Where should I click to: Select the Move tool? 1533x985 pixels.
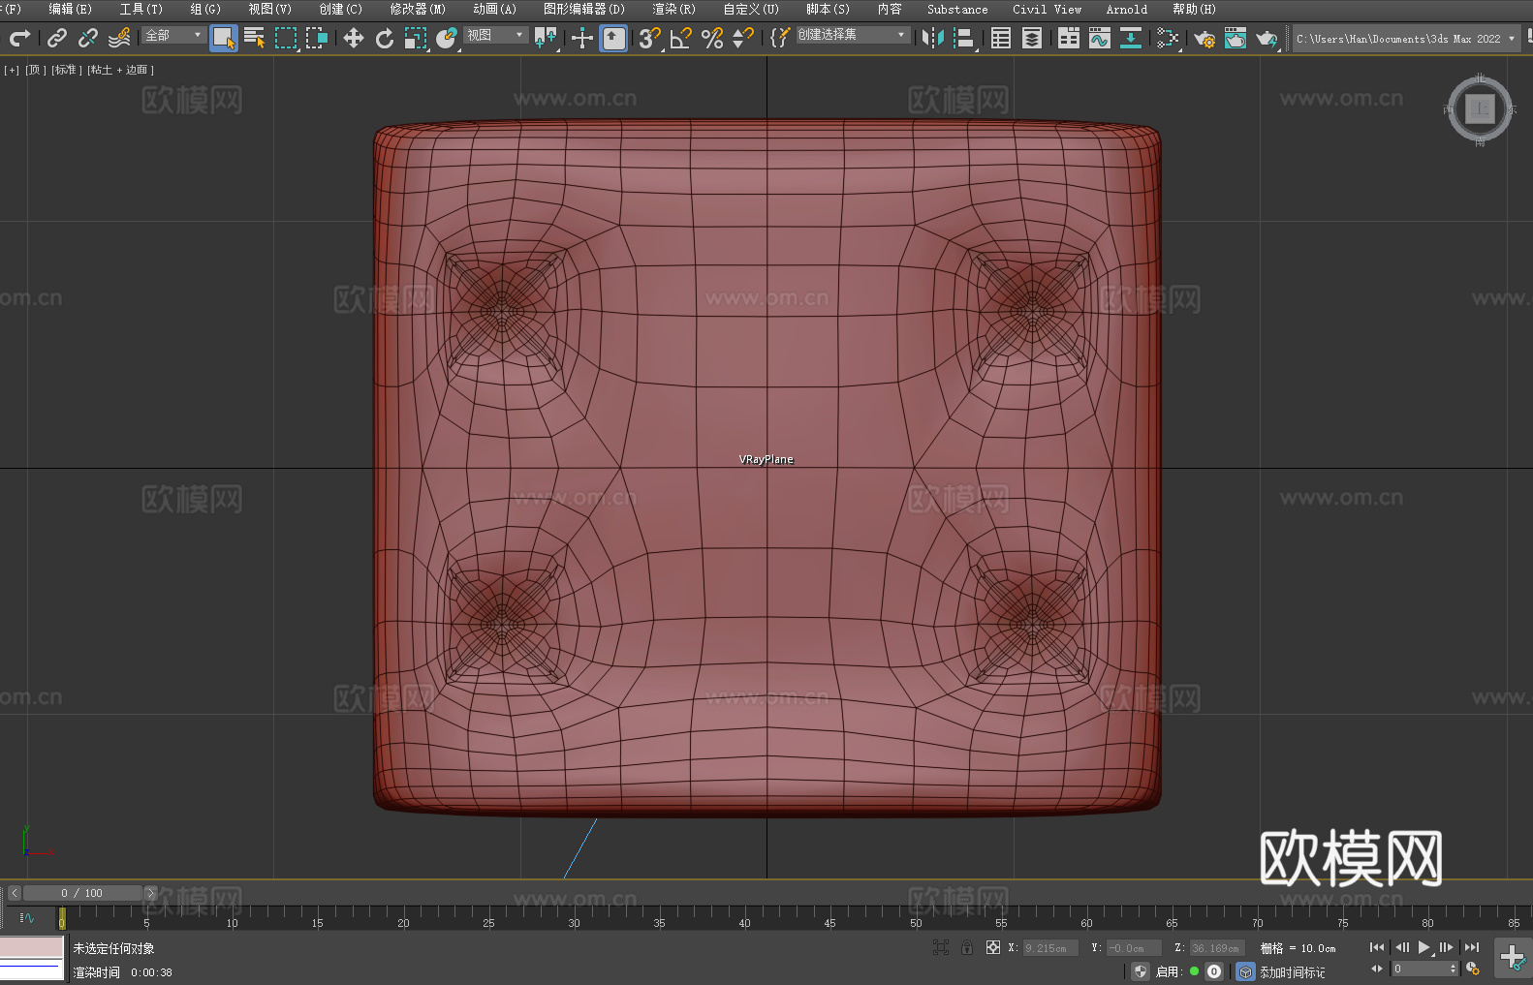point(354,38)
